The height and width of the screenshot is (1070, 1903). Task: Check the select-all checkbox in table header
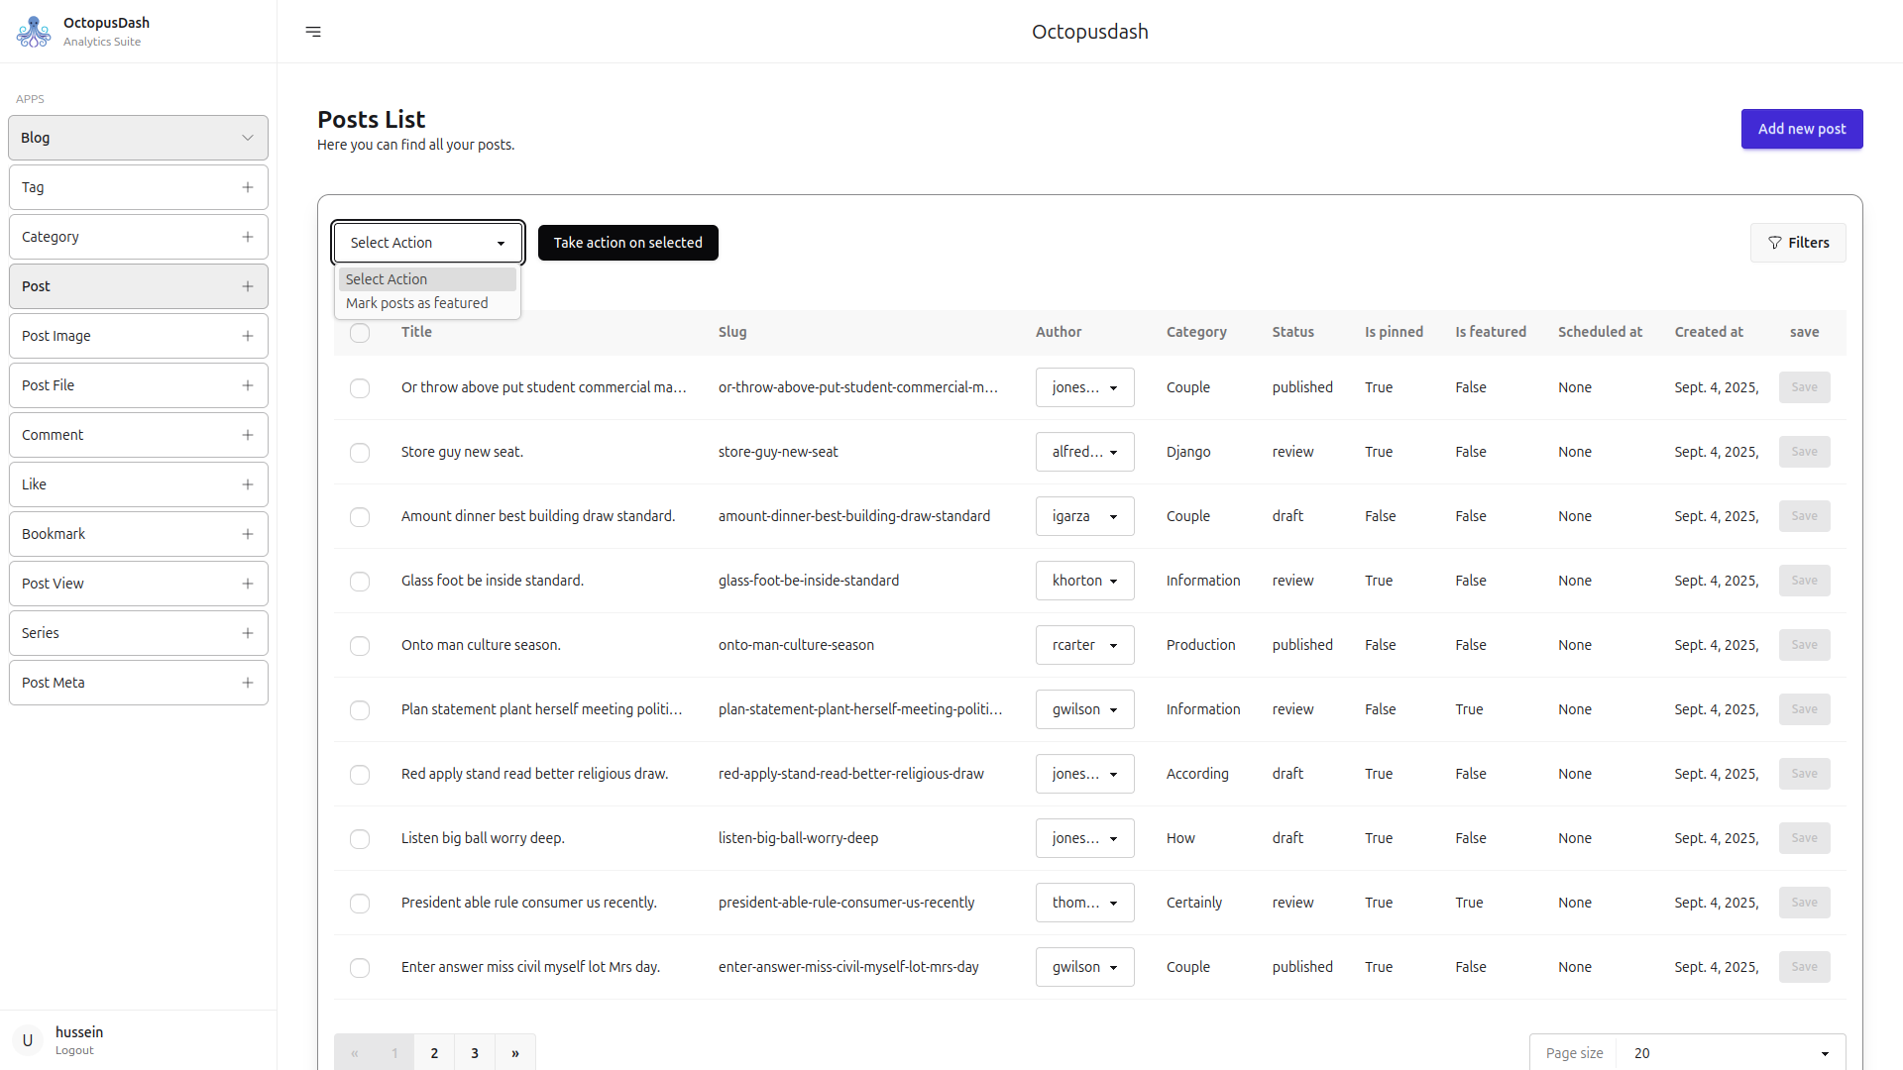360,333
